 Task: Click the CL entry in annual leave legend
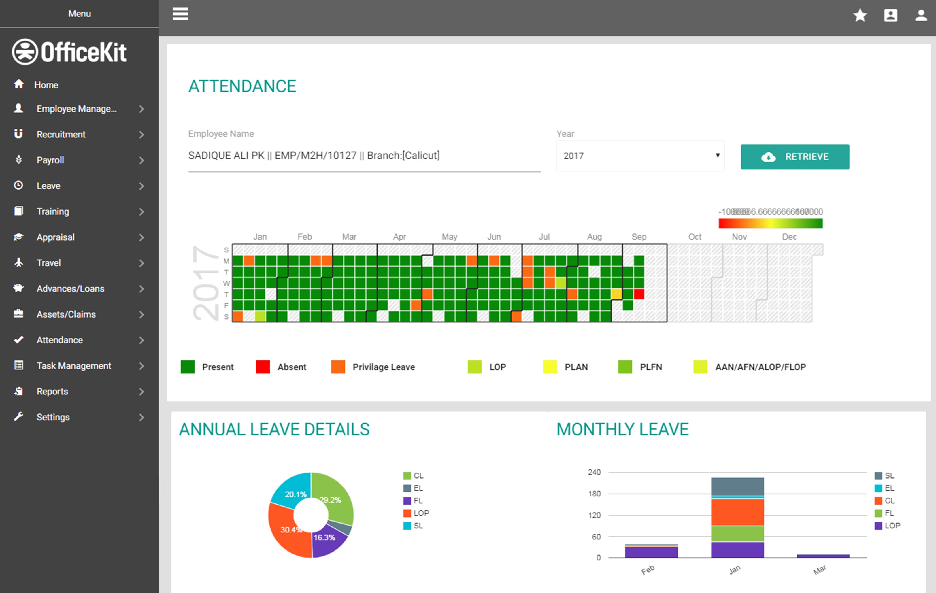pos(413,476)
